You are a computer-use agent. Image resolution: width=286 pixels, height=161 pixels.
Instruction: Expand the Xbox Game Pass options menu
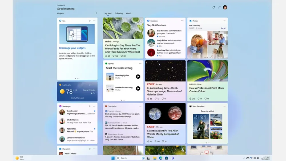[224, 106]
